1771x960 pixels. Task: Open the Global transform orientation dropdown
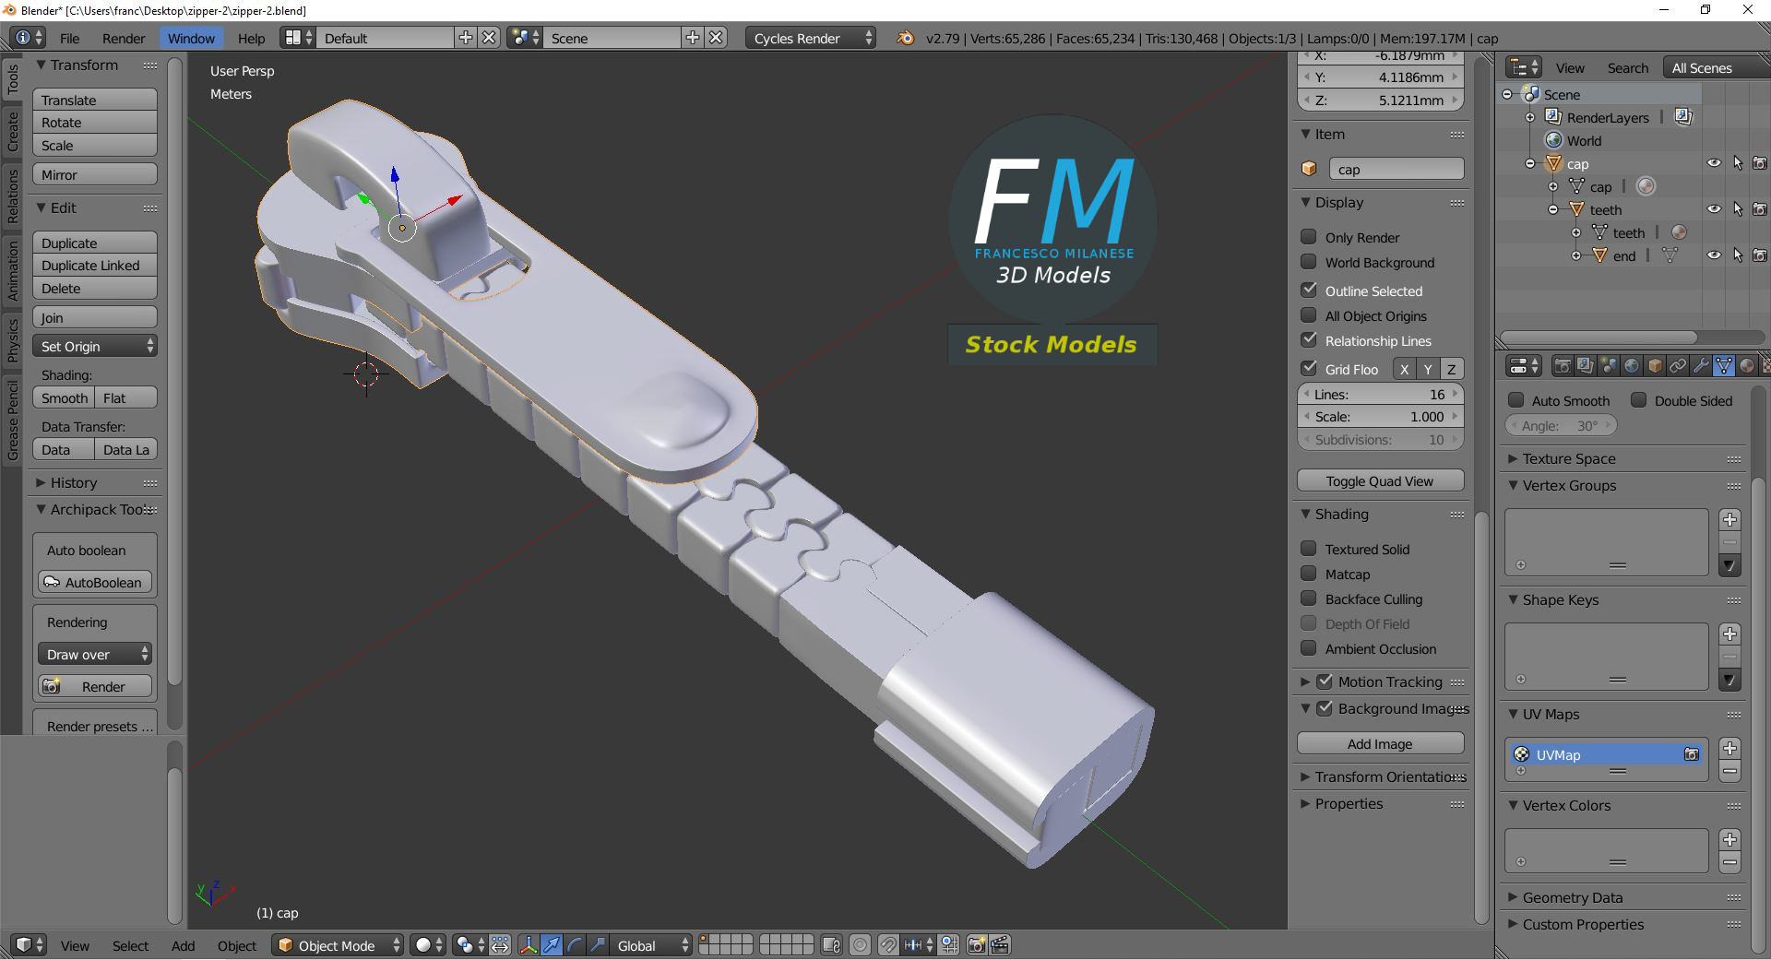pyautogui.click(x=651, y=945)
